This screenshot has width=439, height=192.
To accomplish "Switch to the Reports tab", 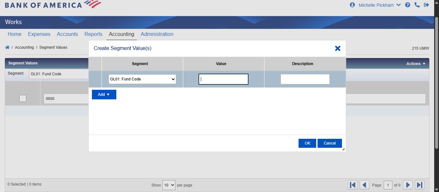I will (x=93, y=34).
